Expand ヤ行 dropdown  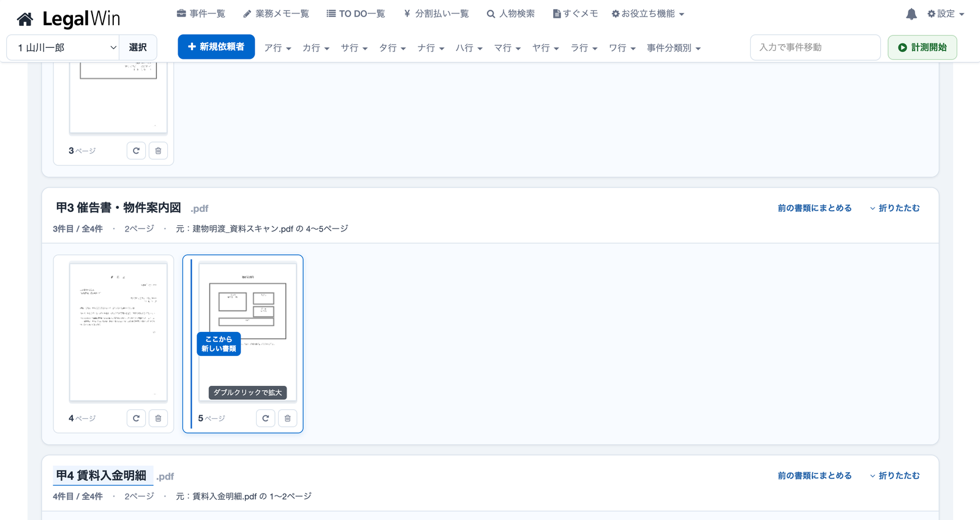click(x=546, y=48)
